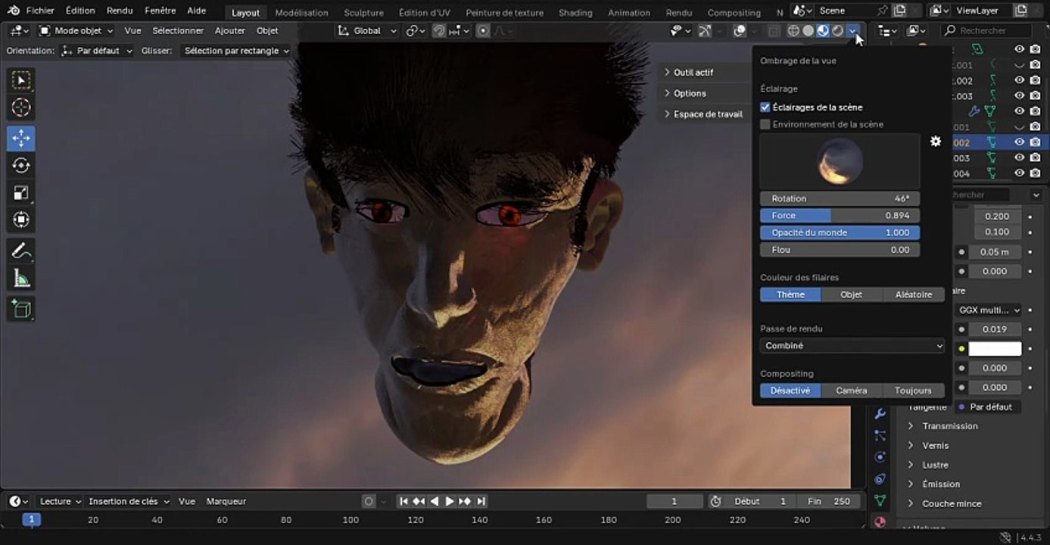The width and height of the screenshot is (1050, 545).
Task: Jump to the first frame
Action: (x=403, y=501)
